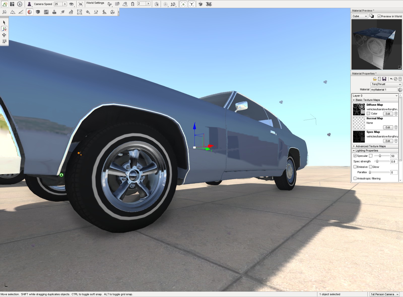This screenshot has width=403, height=297.
Task: Uncheck the Specular checkbox
Action: point(355,156)
